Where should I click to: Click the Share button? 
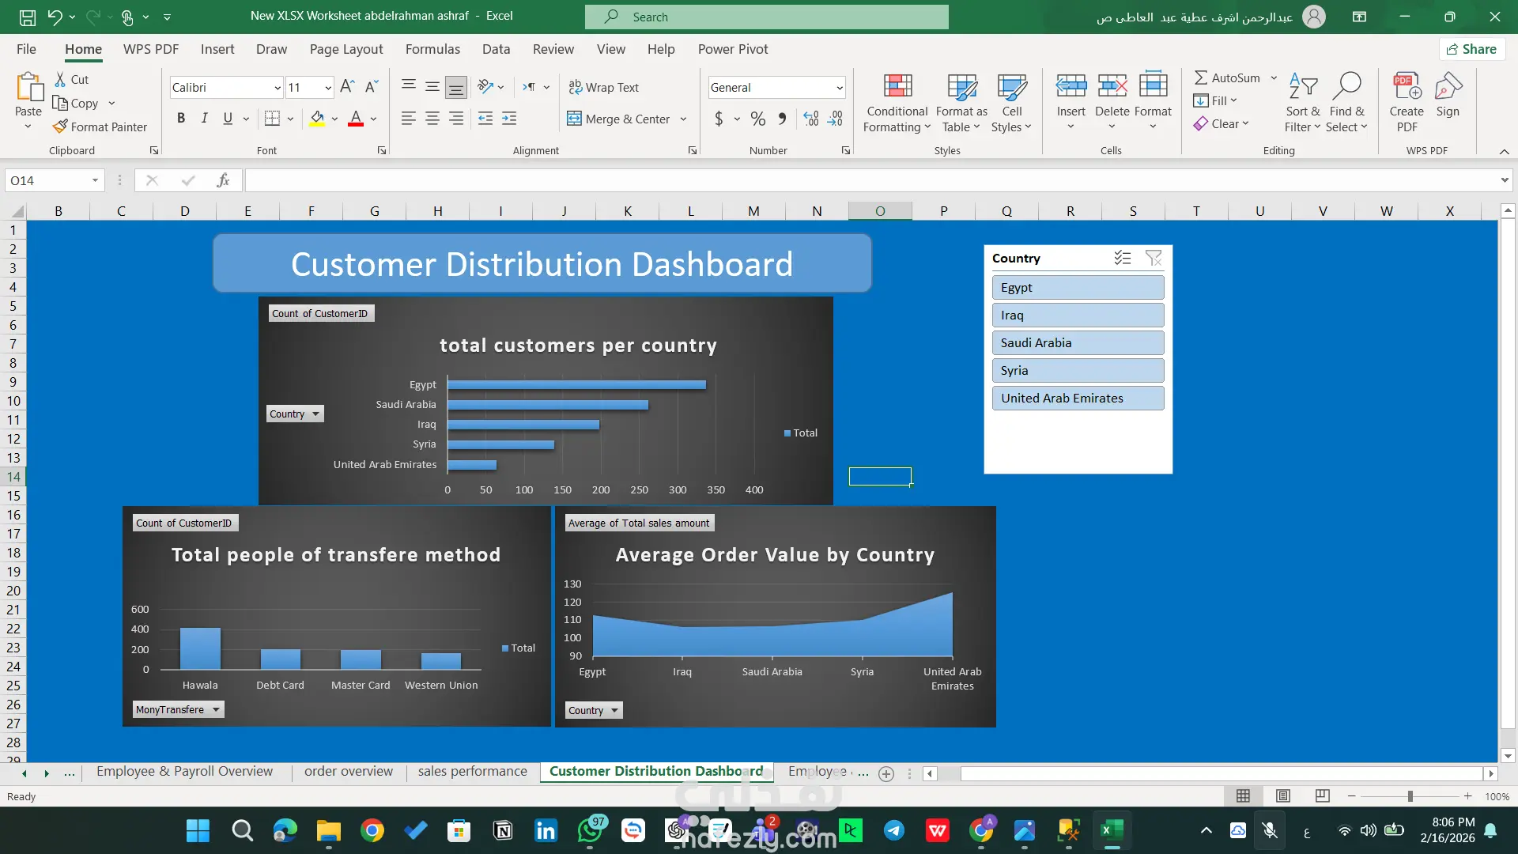(x=1472, y=49)
